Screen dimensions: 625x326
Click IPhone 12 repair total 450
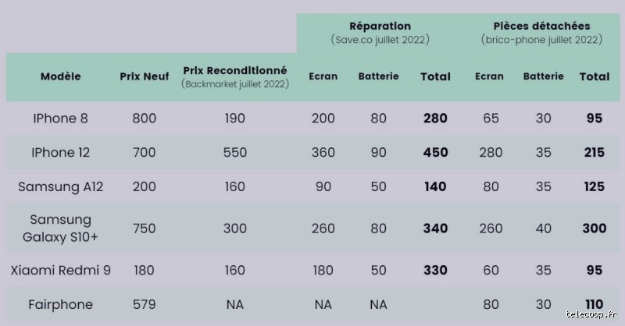(x=435, y=152)
